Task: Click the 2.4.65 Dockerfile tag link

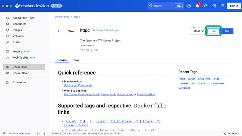Action: 71,121
